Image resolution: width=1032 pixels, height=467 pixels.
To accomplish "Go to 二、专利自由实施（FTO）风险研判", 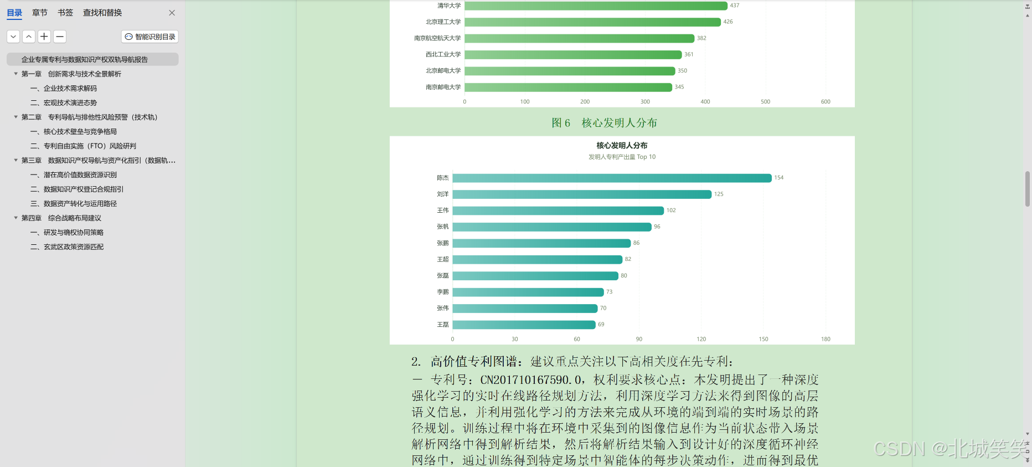I will (83, 146).
